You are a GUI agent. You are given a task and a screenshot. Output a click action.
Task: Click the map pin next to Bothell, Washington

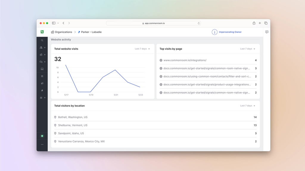pos(55,117)
